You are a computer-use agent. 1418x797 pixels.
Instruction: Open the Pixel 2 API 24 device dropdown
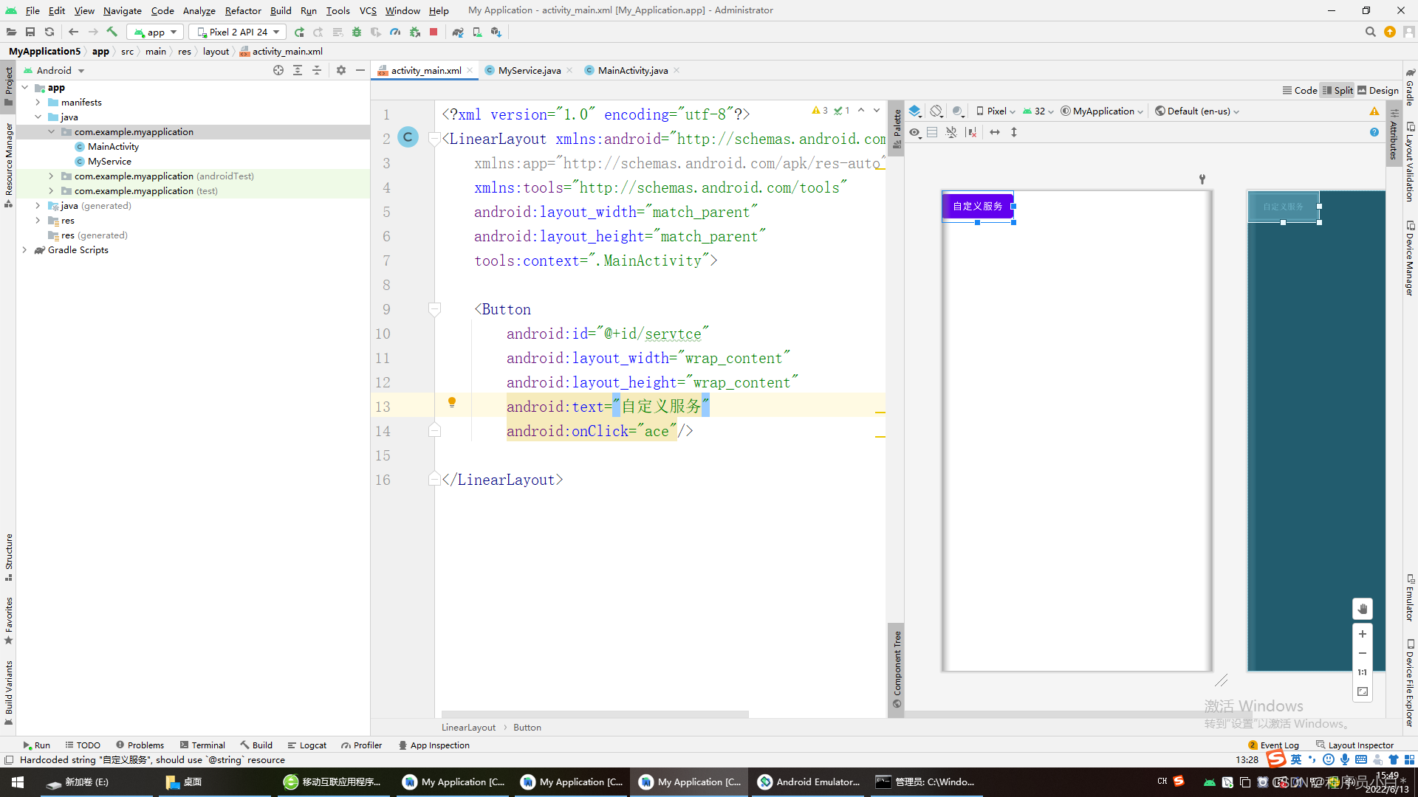click(238, 32)
